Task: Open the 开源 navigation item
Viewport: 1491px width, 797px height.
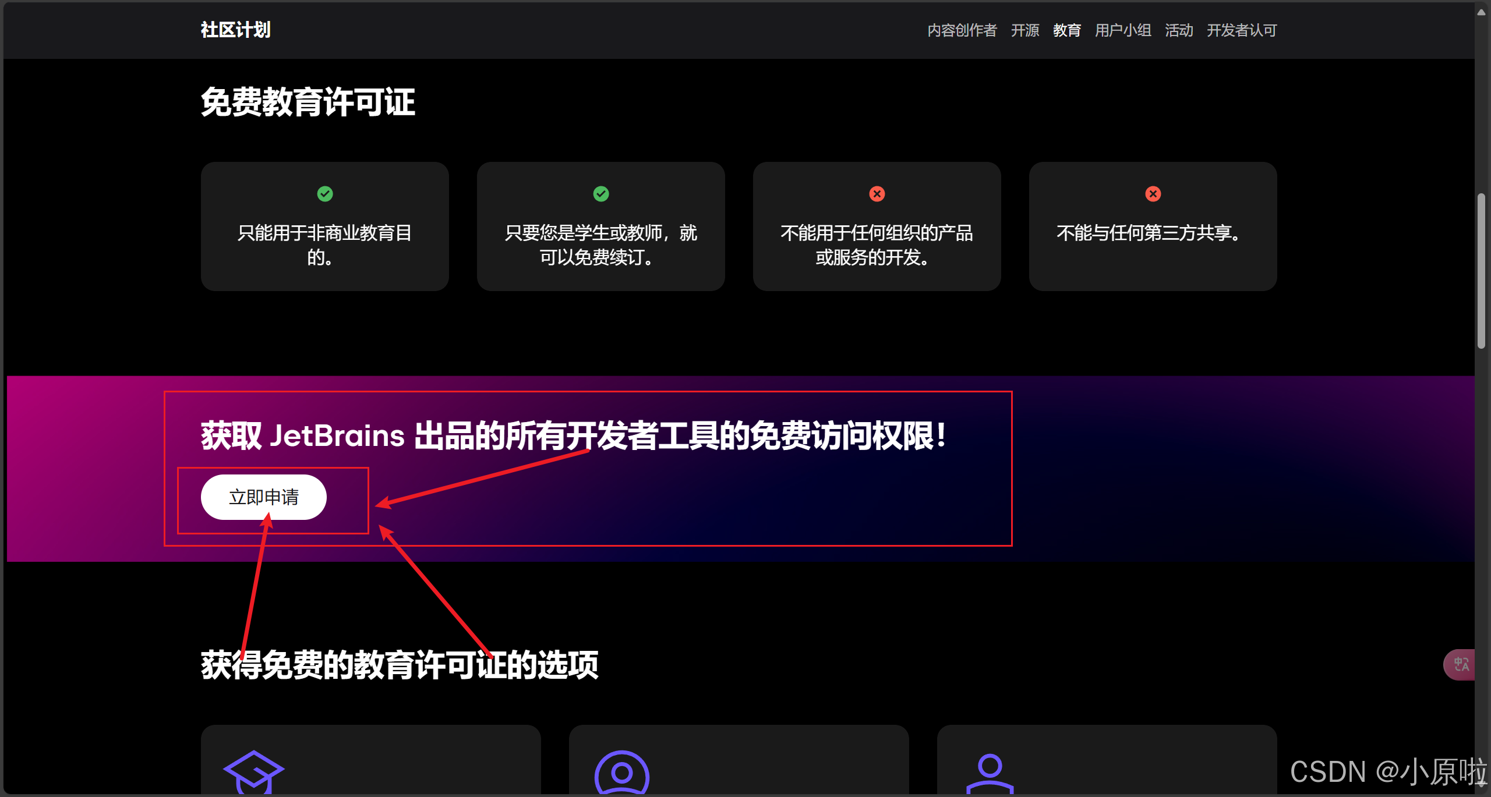Action: point(1025,30)
